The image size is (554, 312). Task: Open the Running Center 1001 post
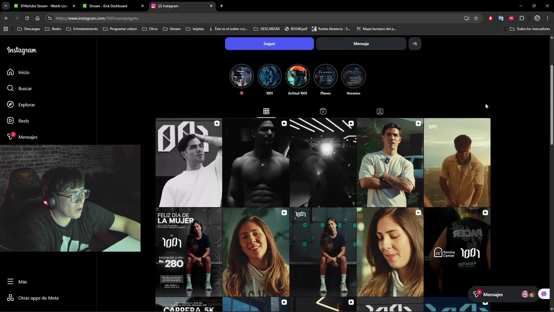point(457,252)
